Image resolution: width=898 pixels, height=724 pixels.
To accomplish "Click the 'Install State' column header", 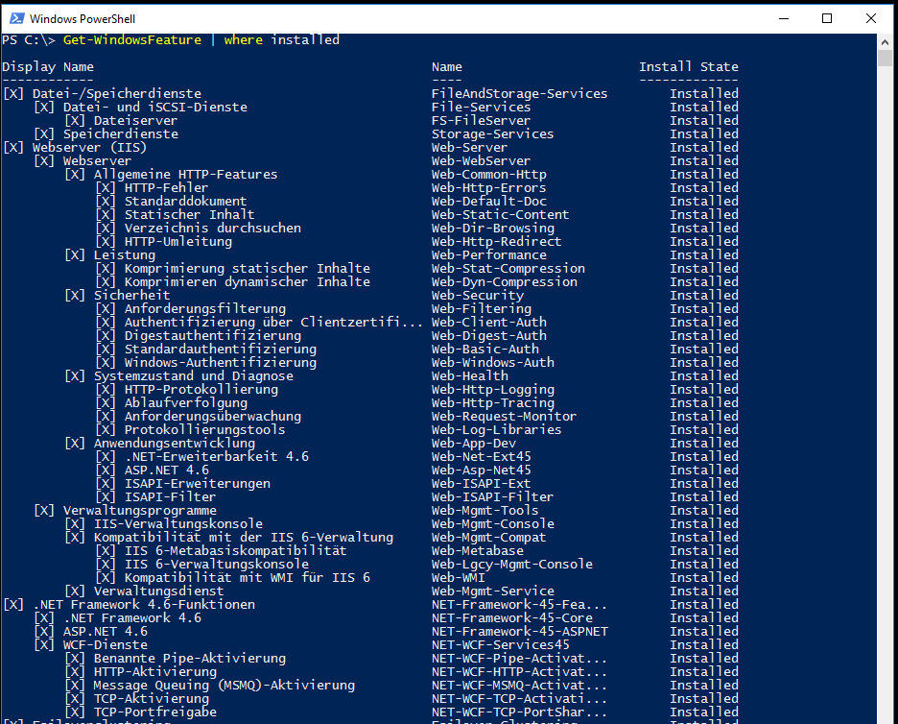I will [x=689, y=67].
